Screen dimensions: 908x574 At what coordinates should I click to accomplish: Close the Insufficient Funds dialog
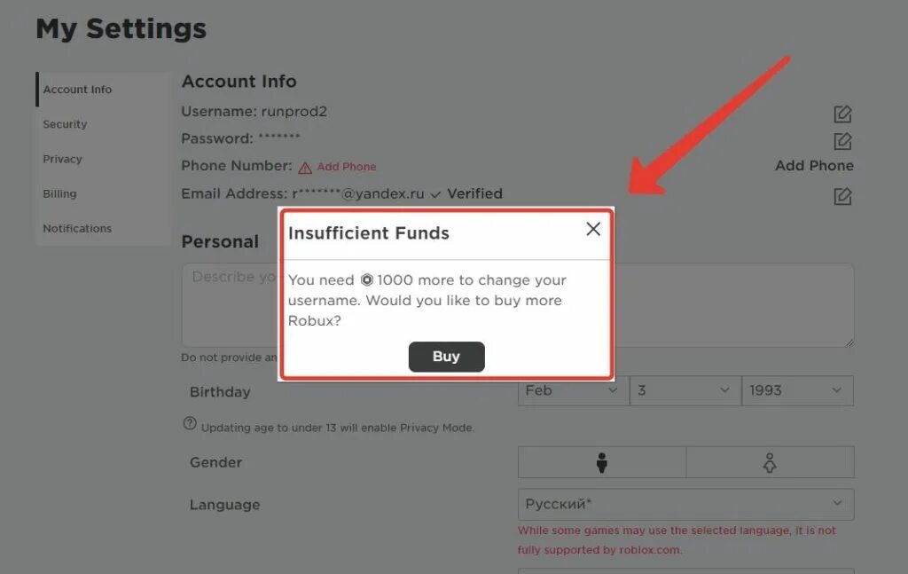593,229
